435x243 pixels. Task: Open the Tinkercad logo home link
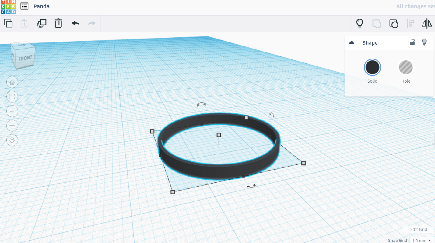8,7
